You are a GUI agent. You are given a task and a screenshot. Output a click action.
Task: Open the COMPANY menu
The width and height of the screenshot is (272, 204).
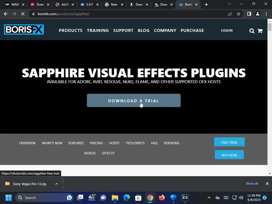point(165,30)
